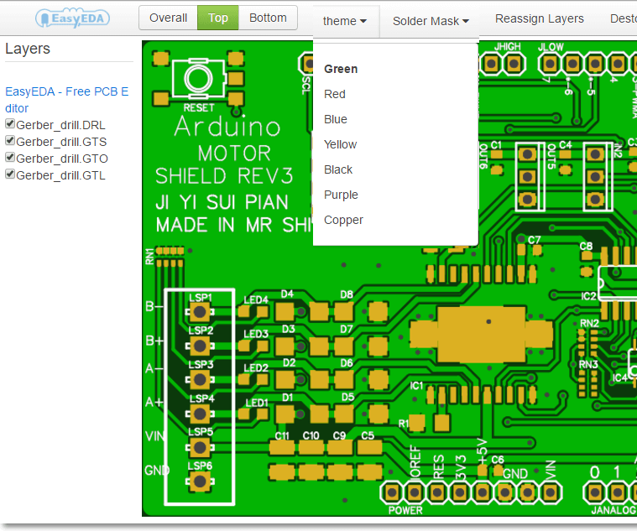The height and width of the screenshot is (531, 637).
Task: Switch to the Bottom board view
Action: (268, 18)
